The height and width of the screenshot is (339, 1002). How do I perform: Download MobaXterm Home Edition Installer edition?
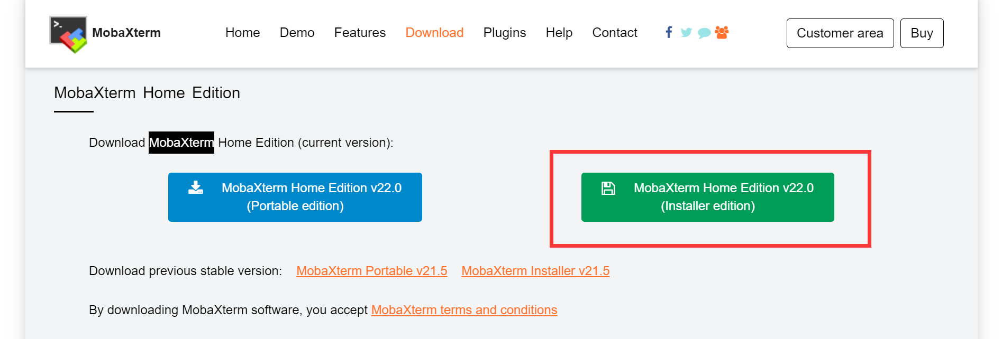[708, 197]
